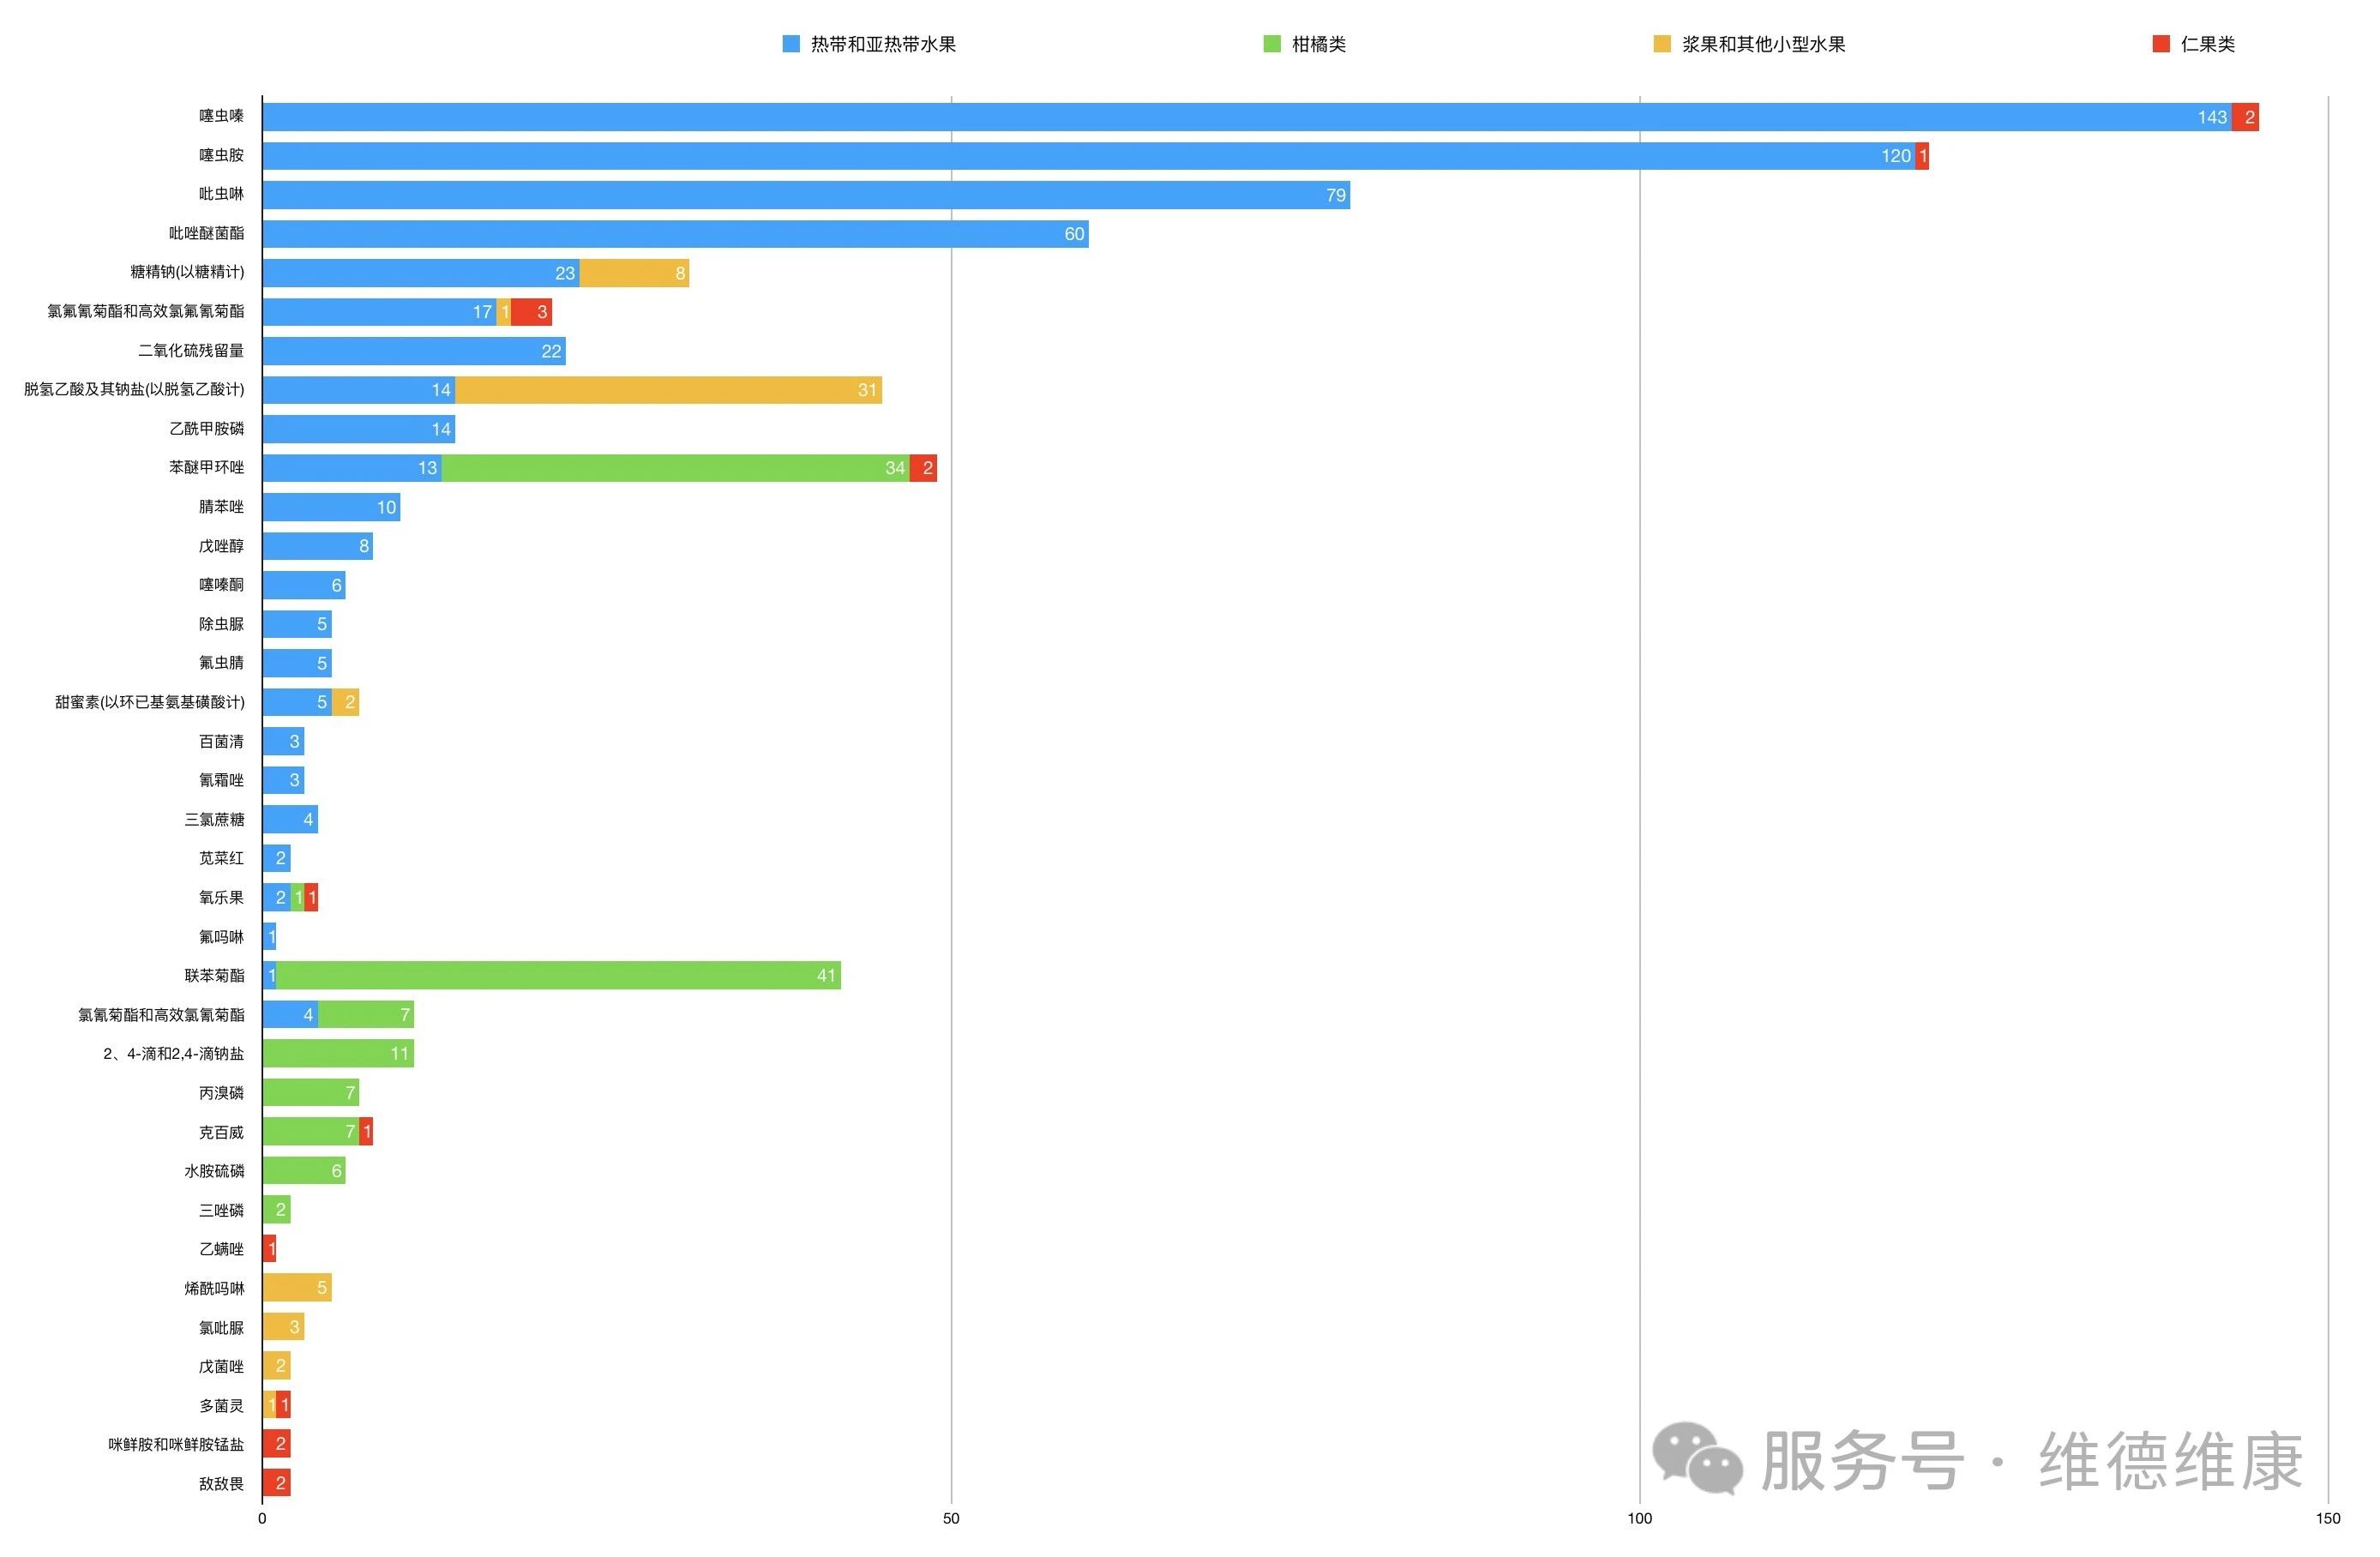Screen dimensions: 2380x1557
Task: Click the green 柑橘类 legend swatch
Action: coord(1272,44)
